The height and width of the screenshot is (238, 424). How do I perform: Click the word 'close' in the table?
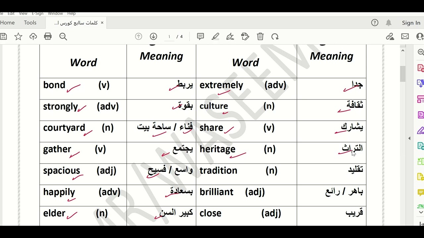(x=210, y=213)
